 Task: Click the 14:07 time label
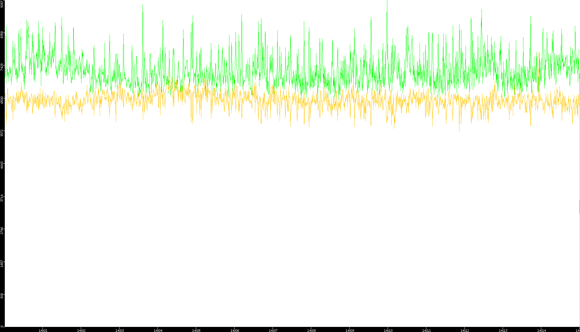(x=273, y=330)
